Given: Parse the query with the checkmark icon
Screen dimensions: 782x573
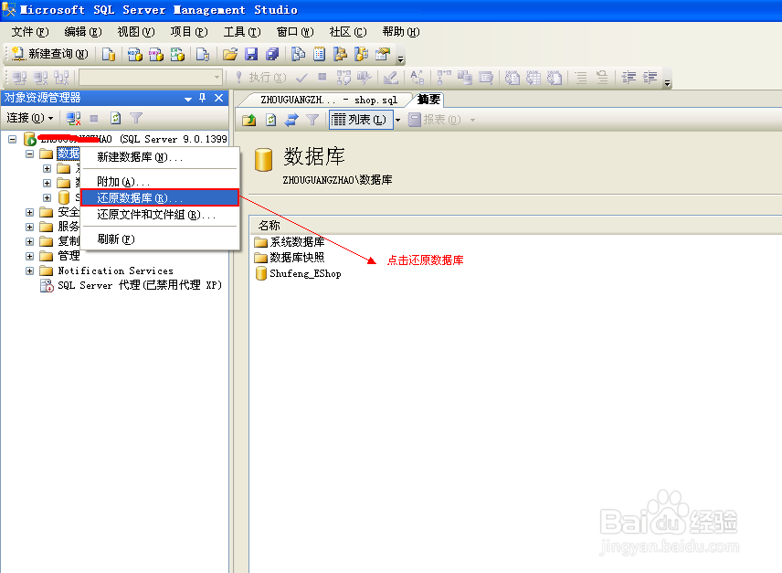Looking at the screenshot, I should 301,78.
